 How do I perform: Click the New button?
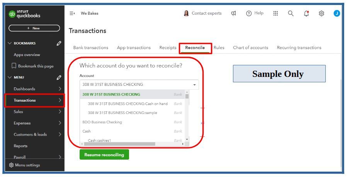pyautogui.click(x=34, y=28)
